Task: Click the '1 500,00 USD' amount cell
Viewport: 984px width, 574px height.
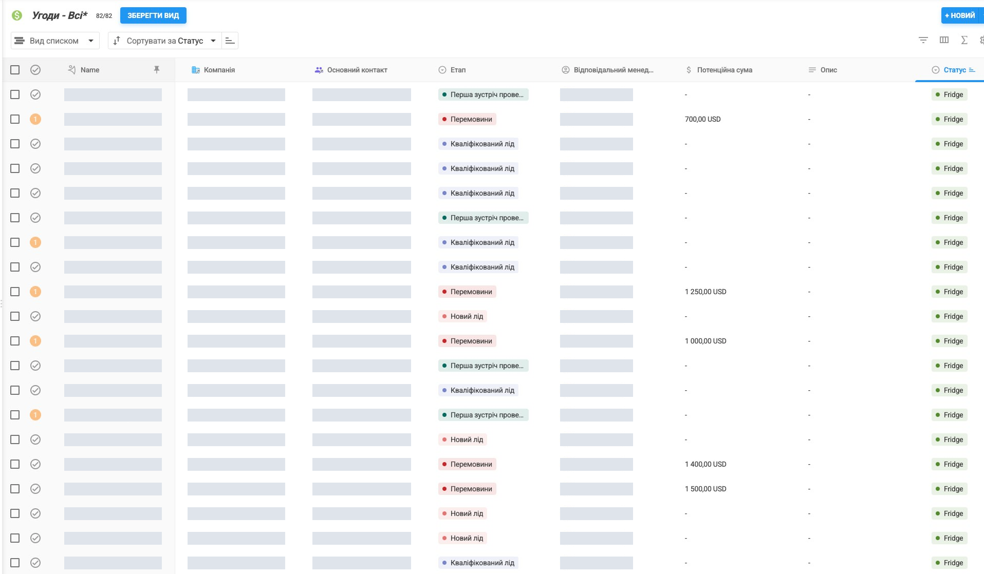Action: [x=705, y=489]
